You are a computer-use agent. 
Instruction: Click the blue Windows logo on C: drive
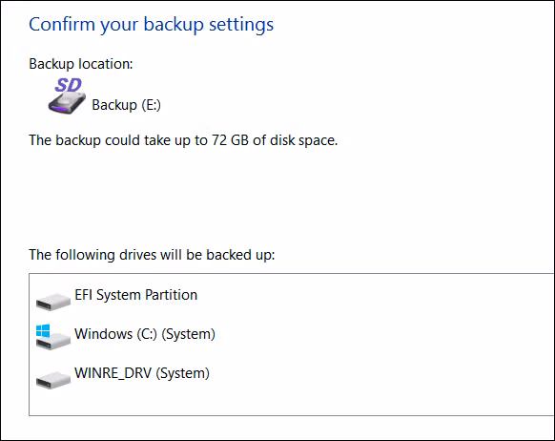pos(43,331)
